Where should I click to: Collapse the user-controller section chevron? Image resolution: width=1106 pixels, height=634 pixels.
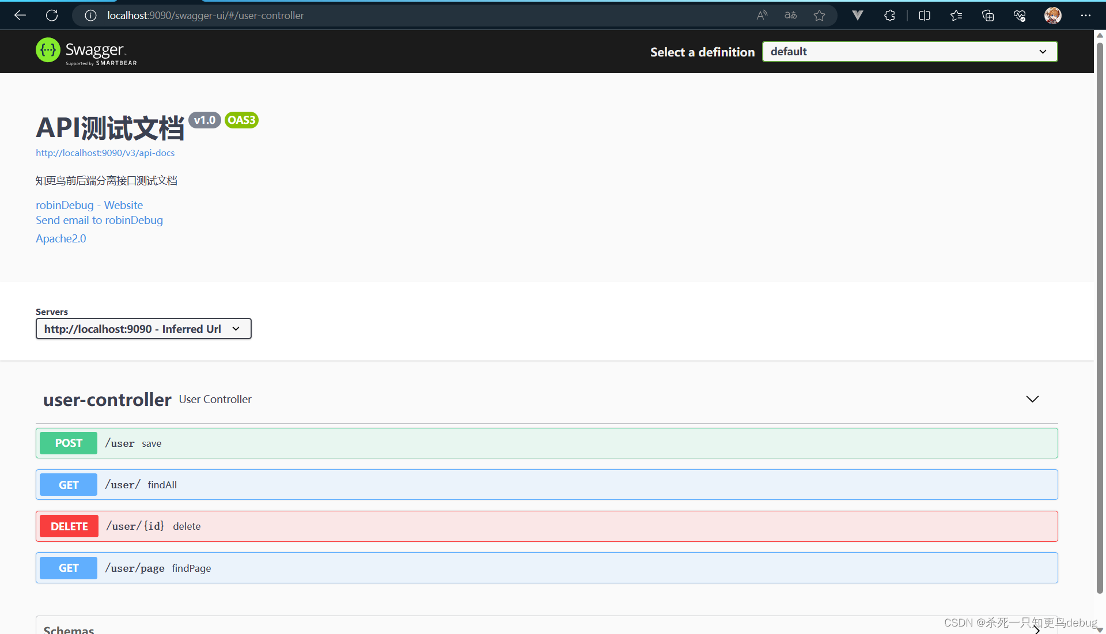tap(1032, 398)
